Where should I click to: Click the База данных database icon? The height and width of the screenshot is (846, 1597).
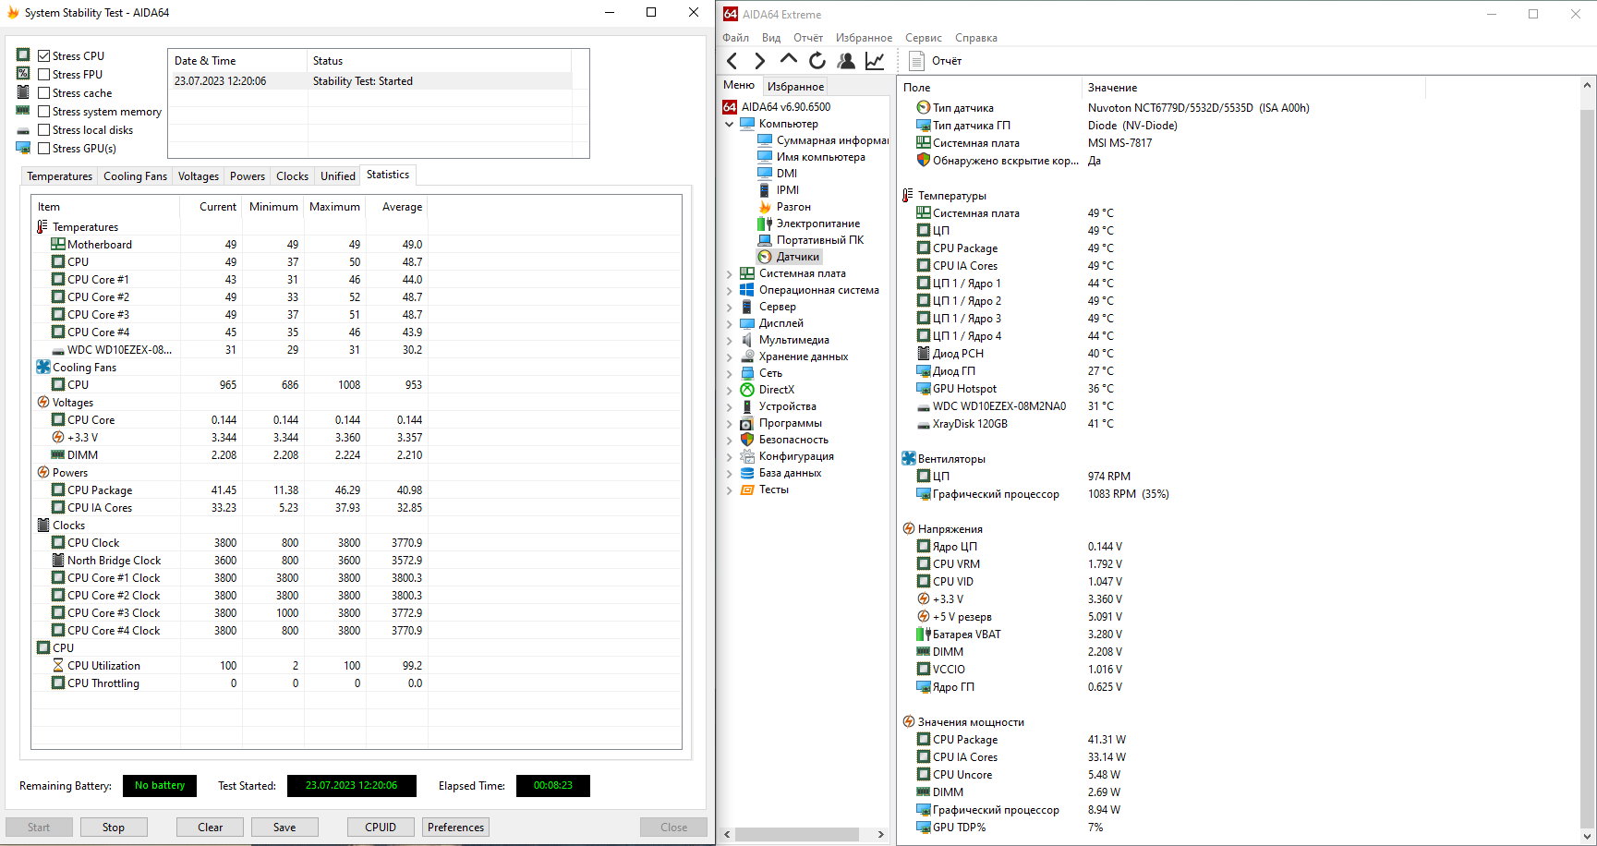point(747,473)
